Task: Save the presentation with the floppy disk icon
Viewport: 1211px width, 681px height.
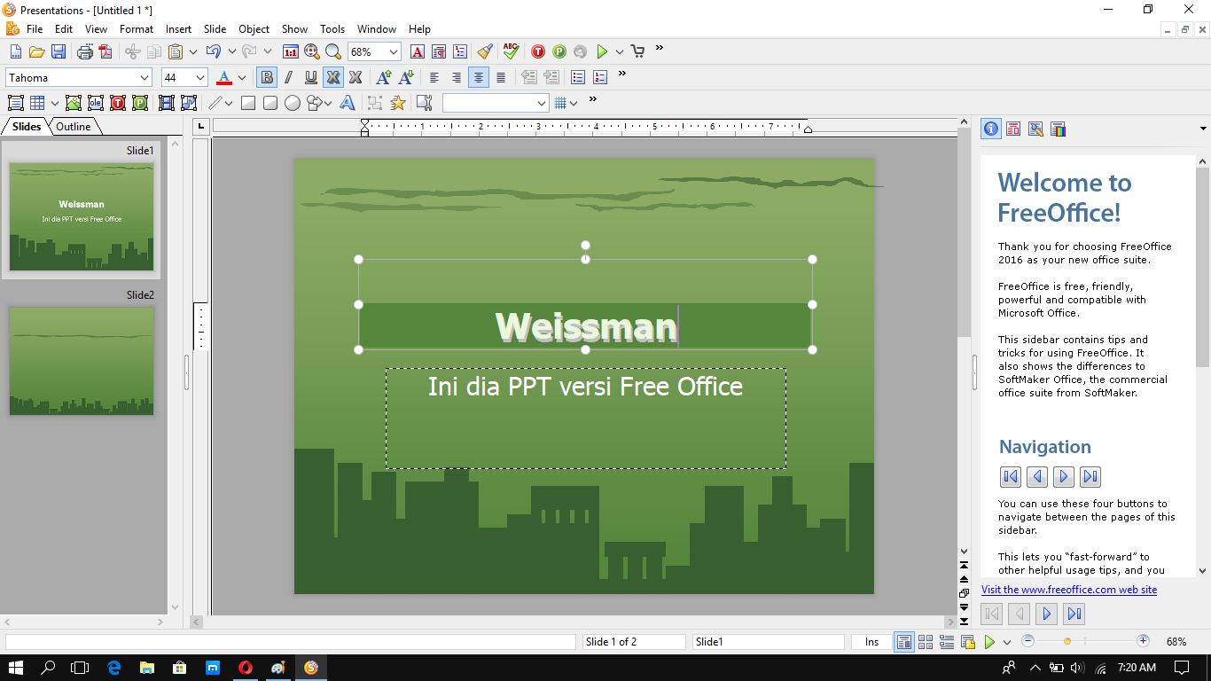Action: click(x=58, y=51)
